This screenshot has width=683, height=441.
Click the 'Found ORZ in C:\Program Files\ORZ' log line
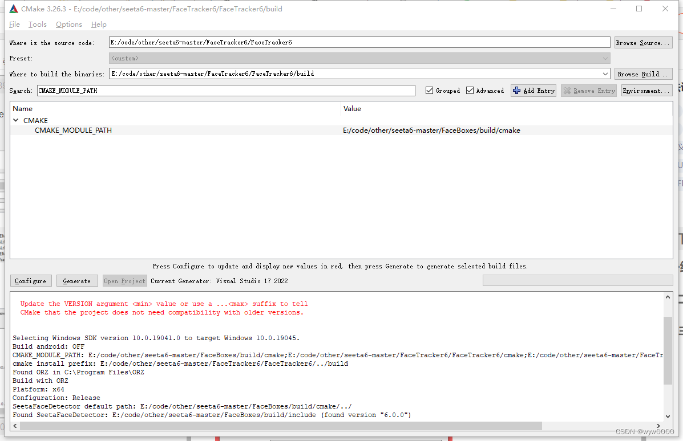pos(78,372)
